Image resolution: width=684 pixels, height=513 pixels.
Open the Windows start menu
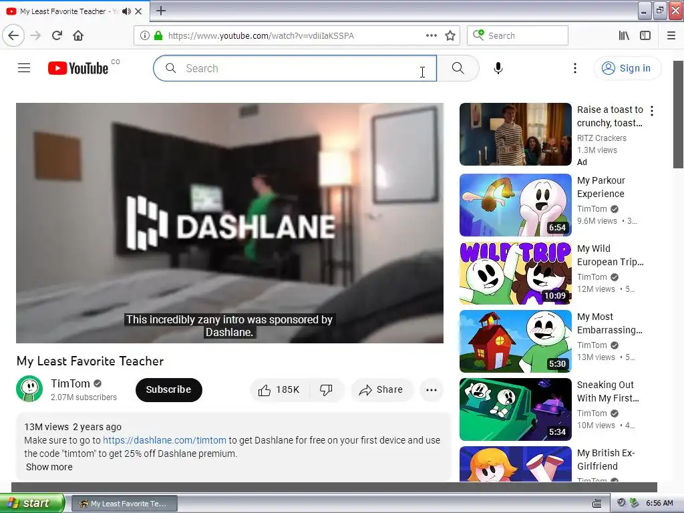[32, 503]
